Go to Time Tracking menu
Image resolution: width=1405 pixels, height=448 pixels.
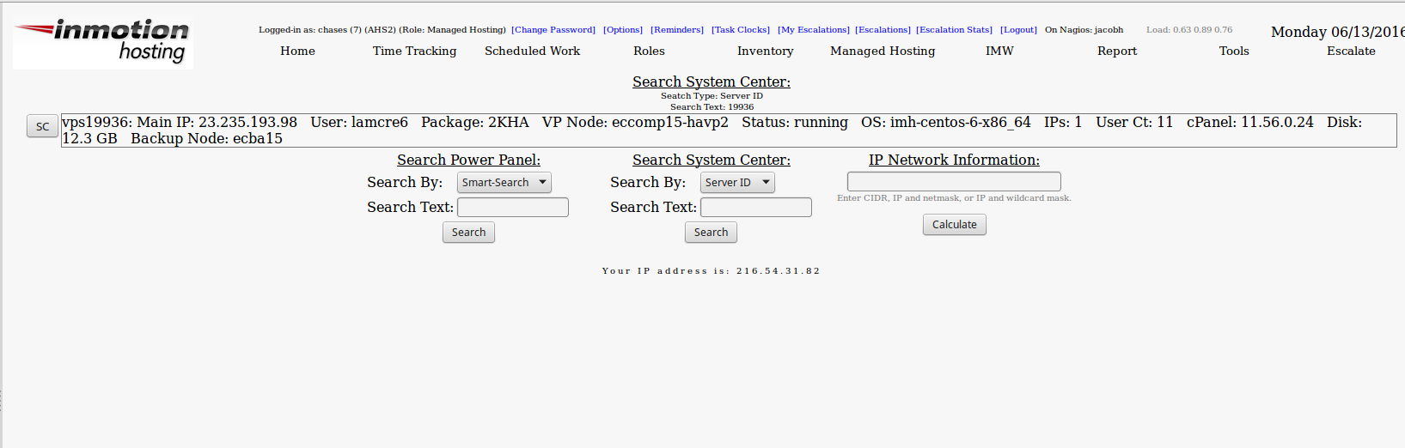[x=414, y=51]
